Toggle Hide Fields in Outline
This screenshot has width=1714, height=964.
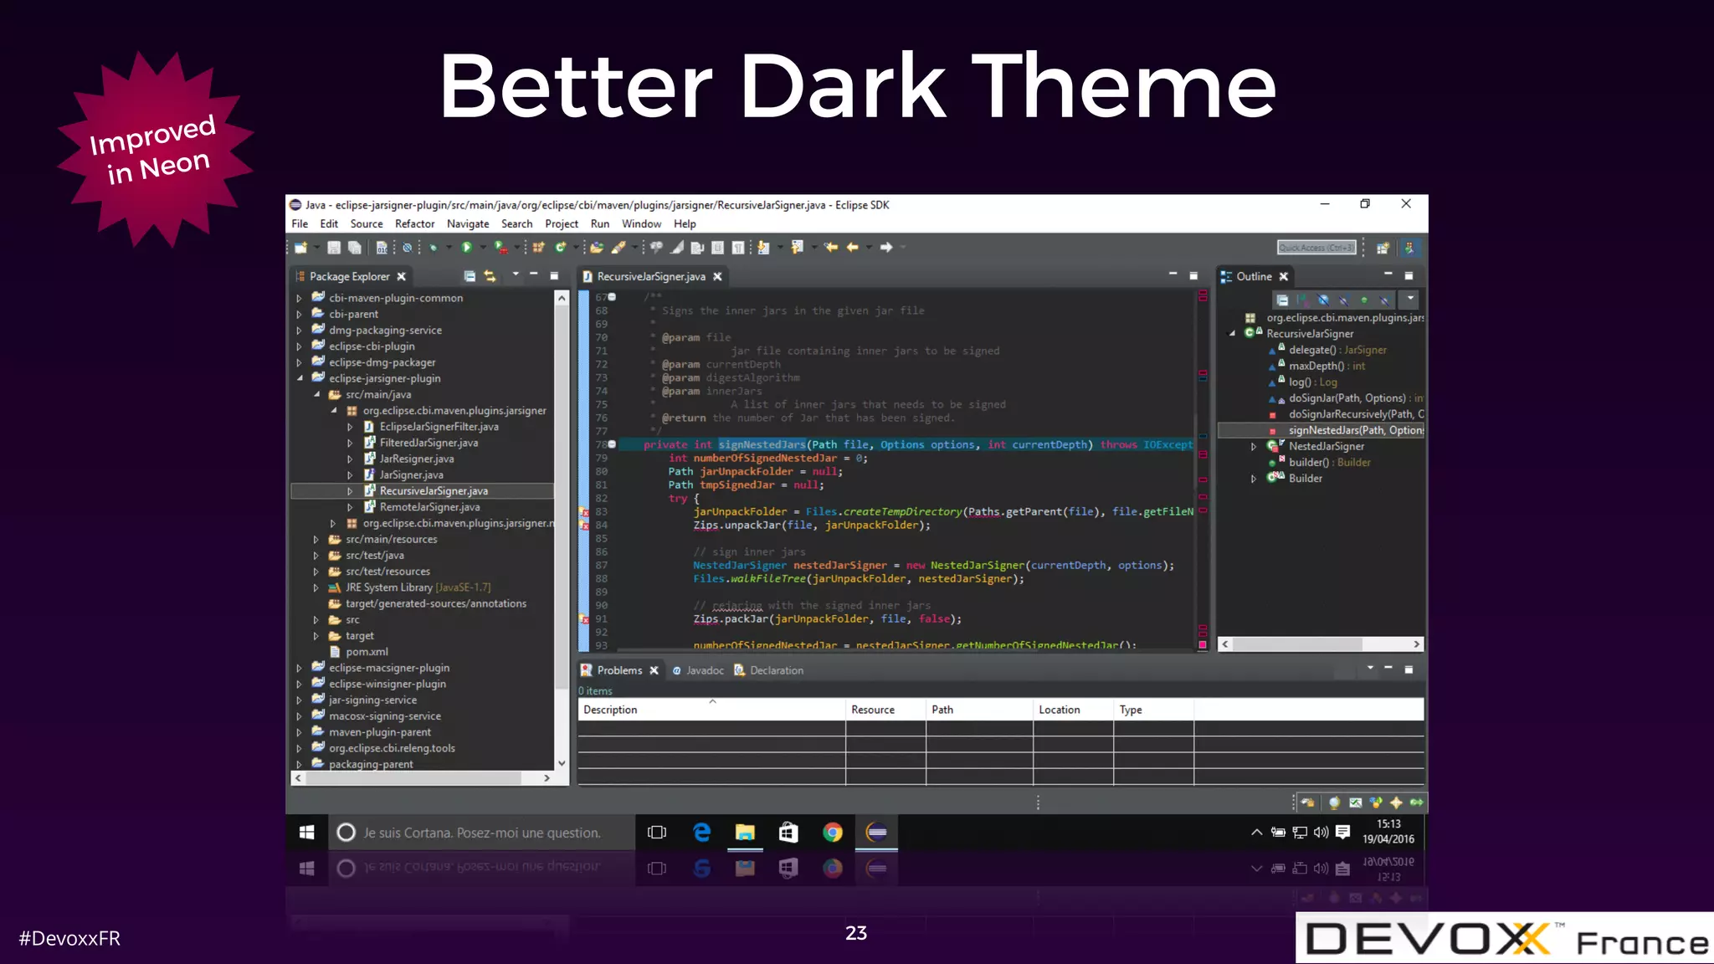coord(1323,300)
